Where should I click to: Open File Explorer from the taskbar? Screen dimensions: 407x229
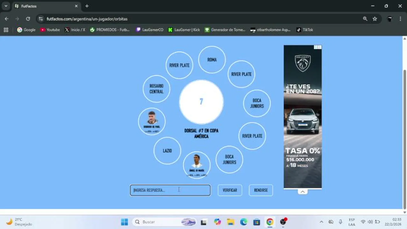pyautogui.click(x=231, y=222)
